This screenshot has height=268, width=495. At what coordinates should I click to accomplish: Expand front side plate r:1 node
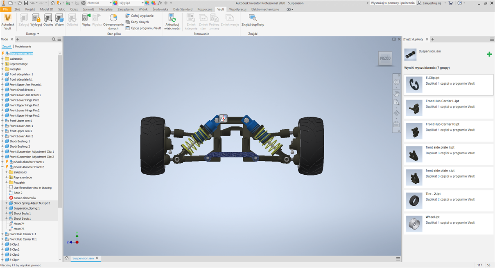click(2, 74)
